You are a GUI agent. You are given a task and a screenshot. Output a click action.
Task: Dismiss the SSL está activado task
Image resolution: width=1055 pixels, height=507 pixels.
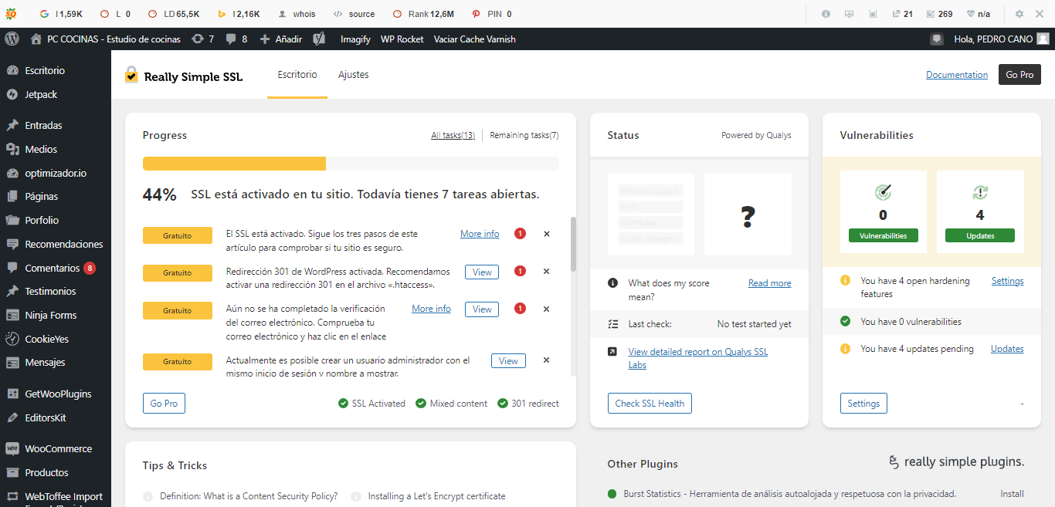(x=547, y=234)
